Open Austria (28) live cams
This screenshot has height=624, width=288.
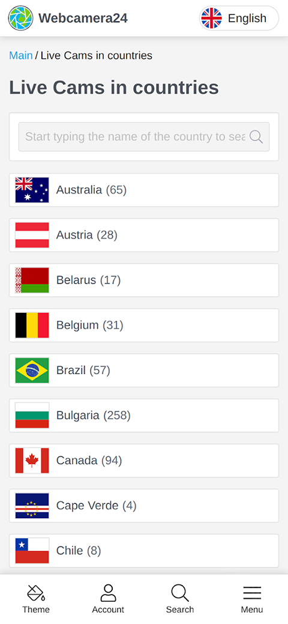144,235
